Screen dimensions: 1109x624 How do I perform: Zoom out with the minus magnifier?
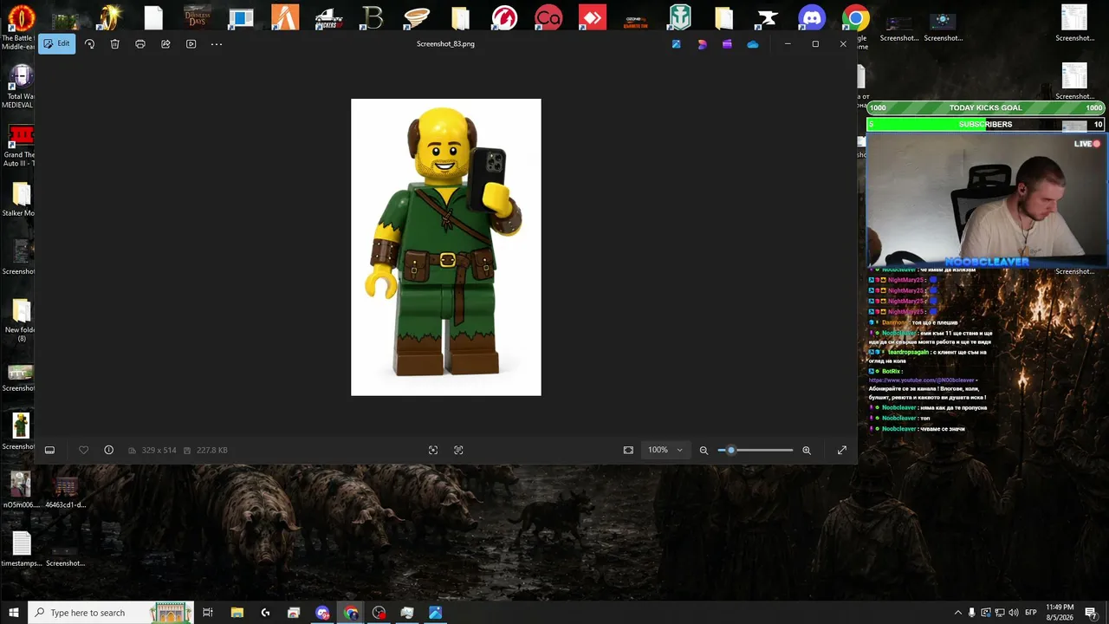[704, 450]
